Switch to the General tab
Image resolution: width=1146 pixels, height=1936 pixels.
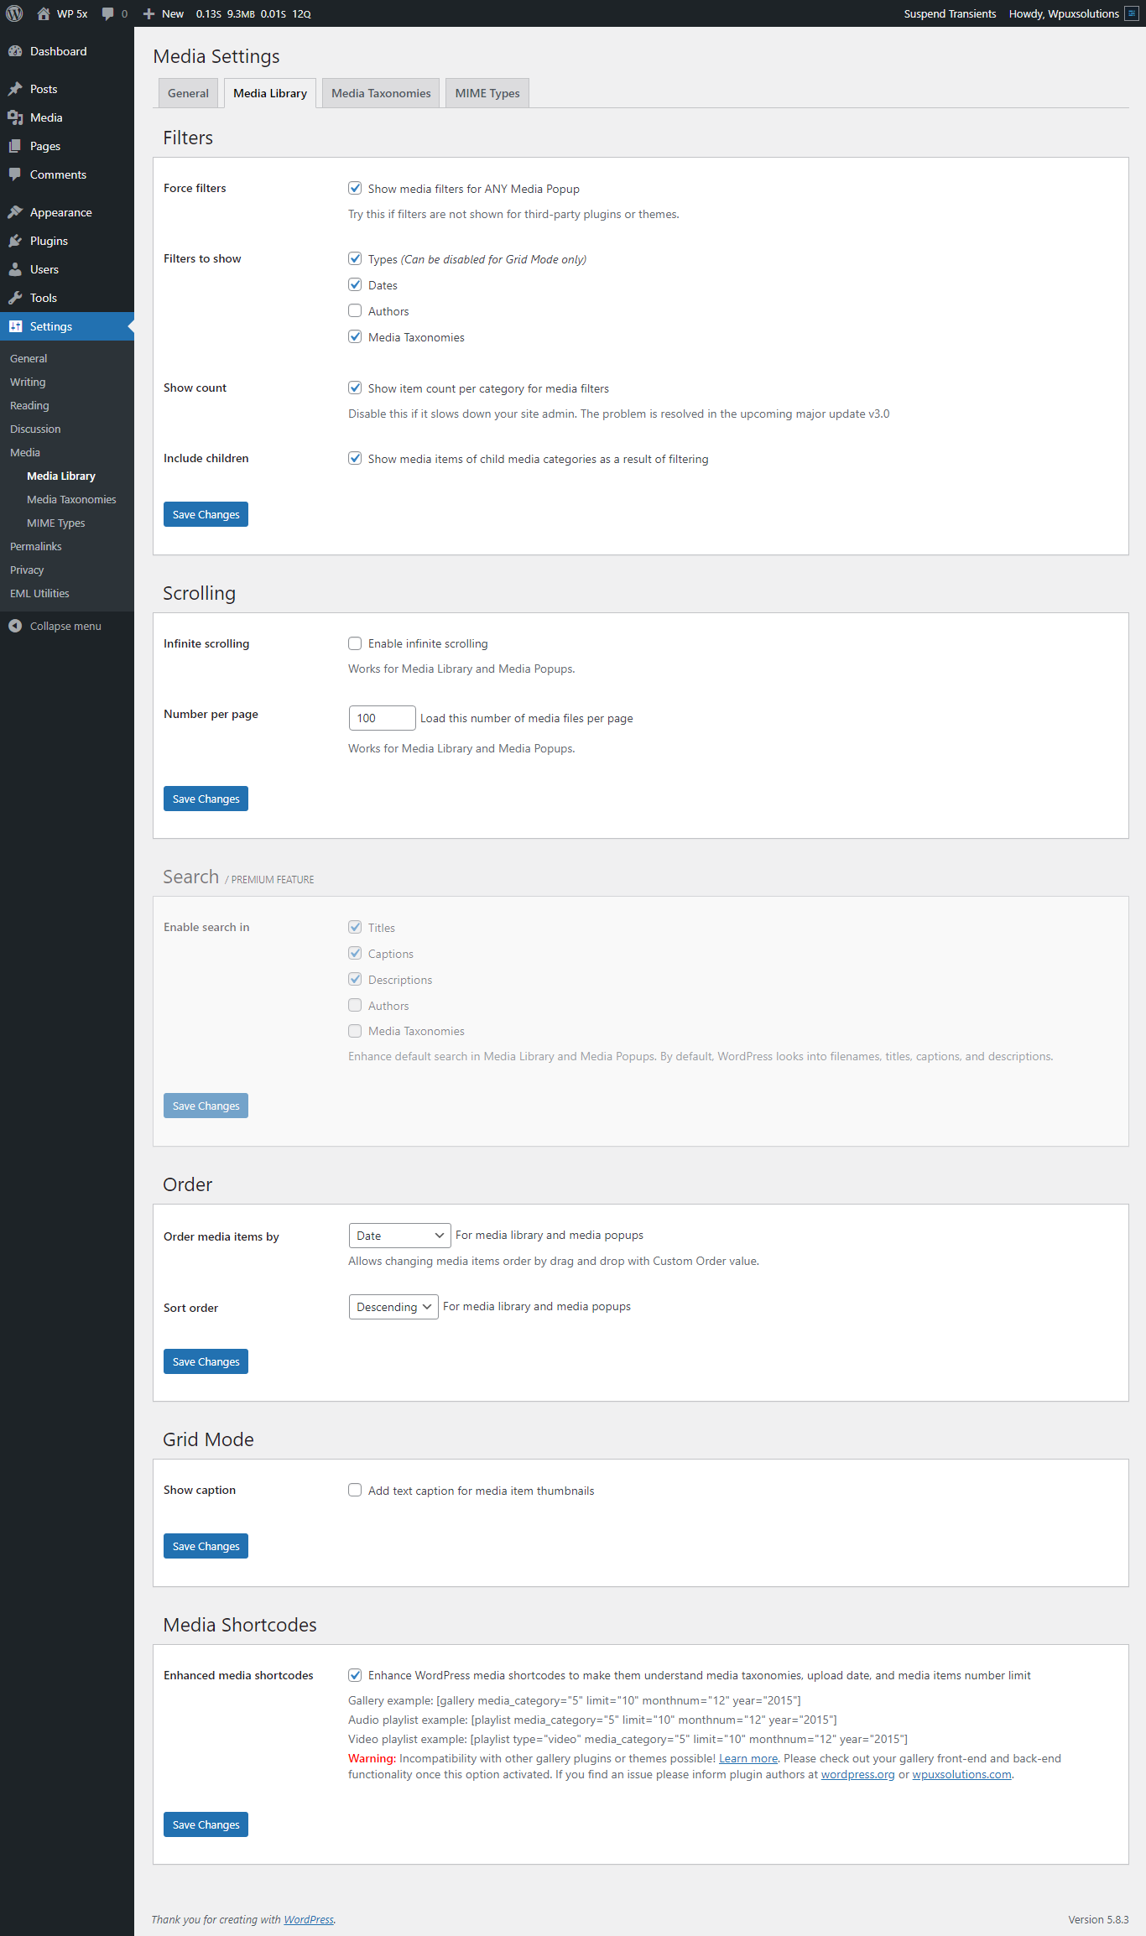188,93
